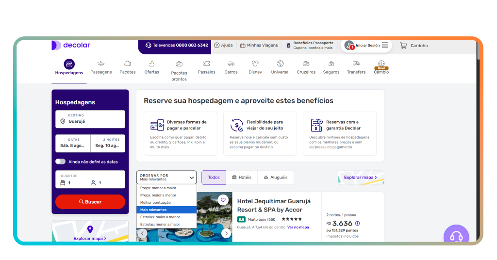Open the Passagens airplane icon
Viewport: 497px width, 260px height.
[101, 64]
